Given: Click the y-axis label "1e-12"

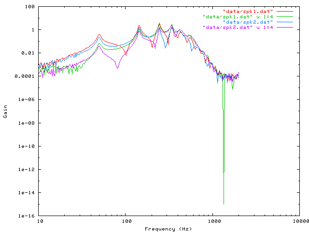Looking at the screenshot, I should (x=27, y=170).
